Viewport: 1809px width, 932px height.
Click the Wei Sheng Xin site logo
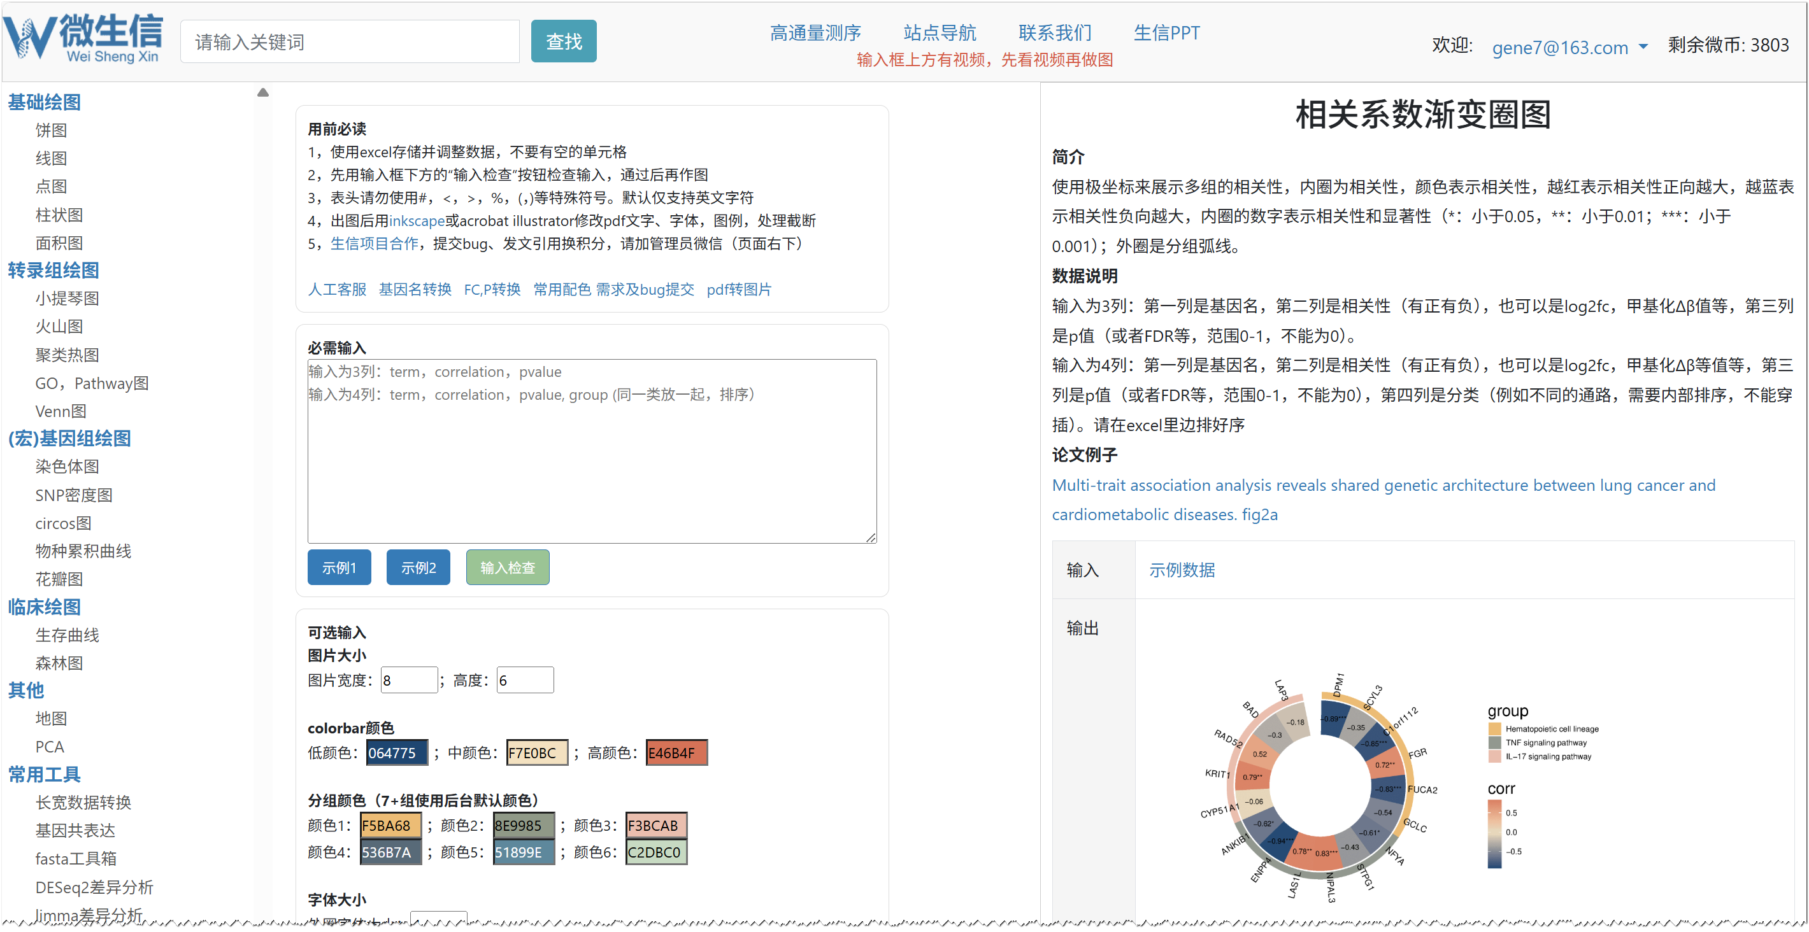point(83,39)
